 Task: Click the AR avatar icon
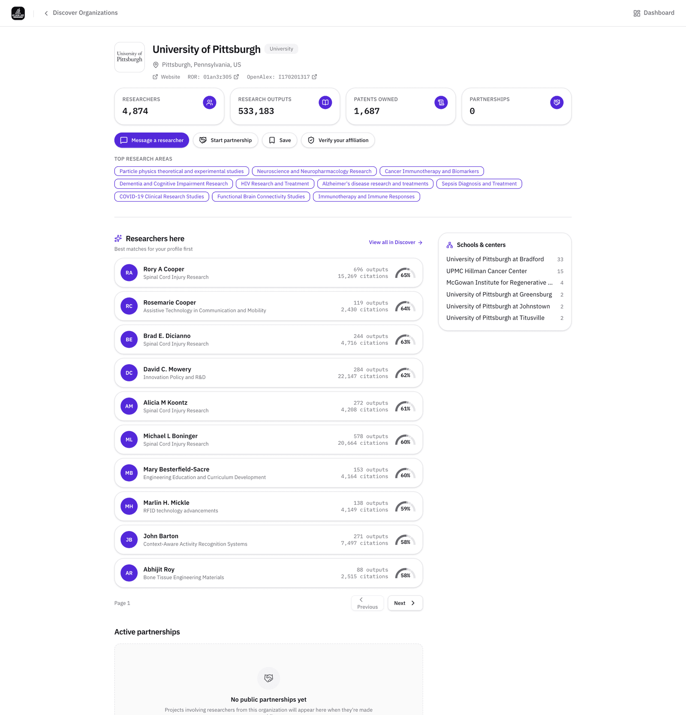tap(129, 573)
